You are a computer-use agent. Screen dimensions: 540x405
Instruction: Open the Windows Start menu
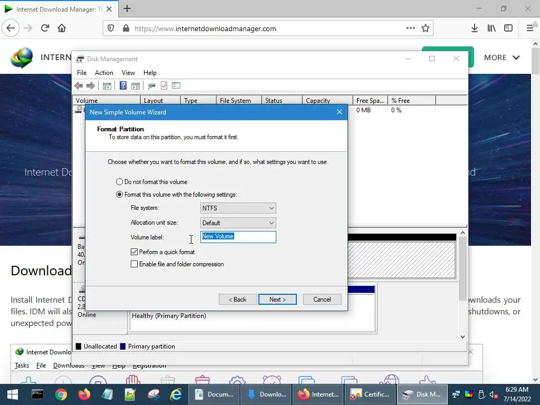pos(13,394)
